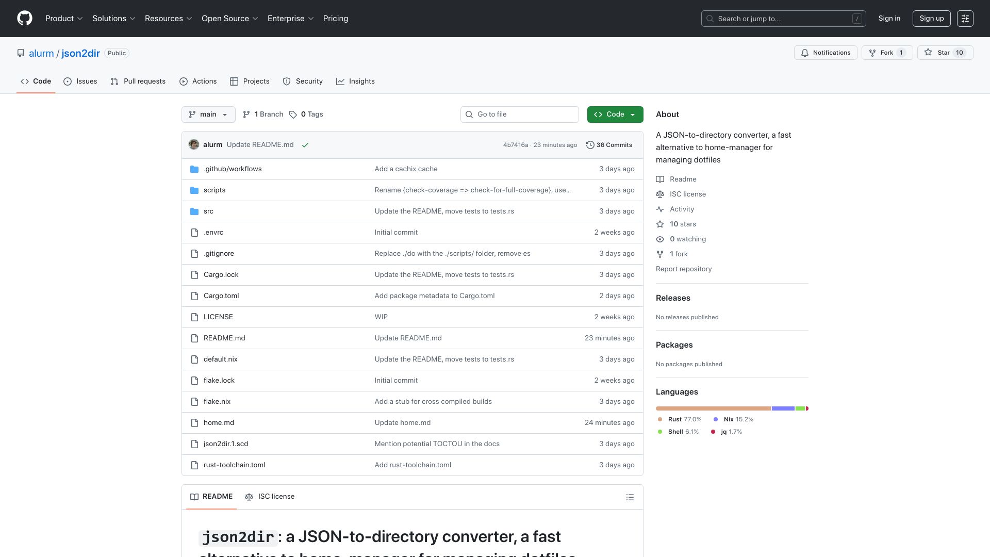This screenshot has width=990, height=557.
Task: Switch to the Issues tab
Action: [80, 81]
